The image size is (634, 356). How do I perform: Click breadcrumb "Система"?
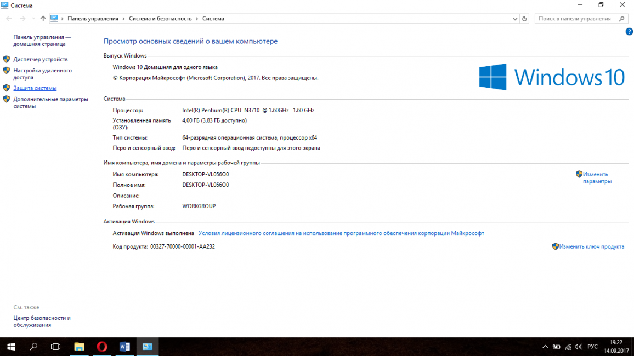213,19
